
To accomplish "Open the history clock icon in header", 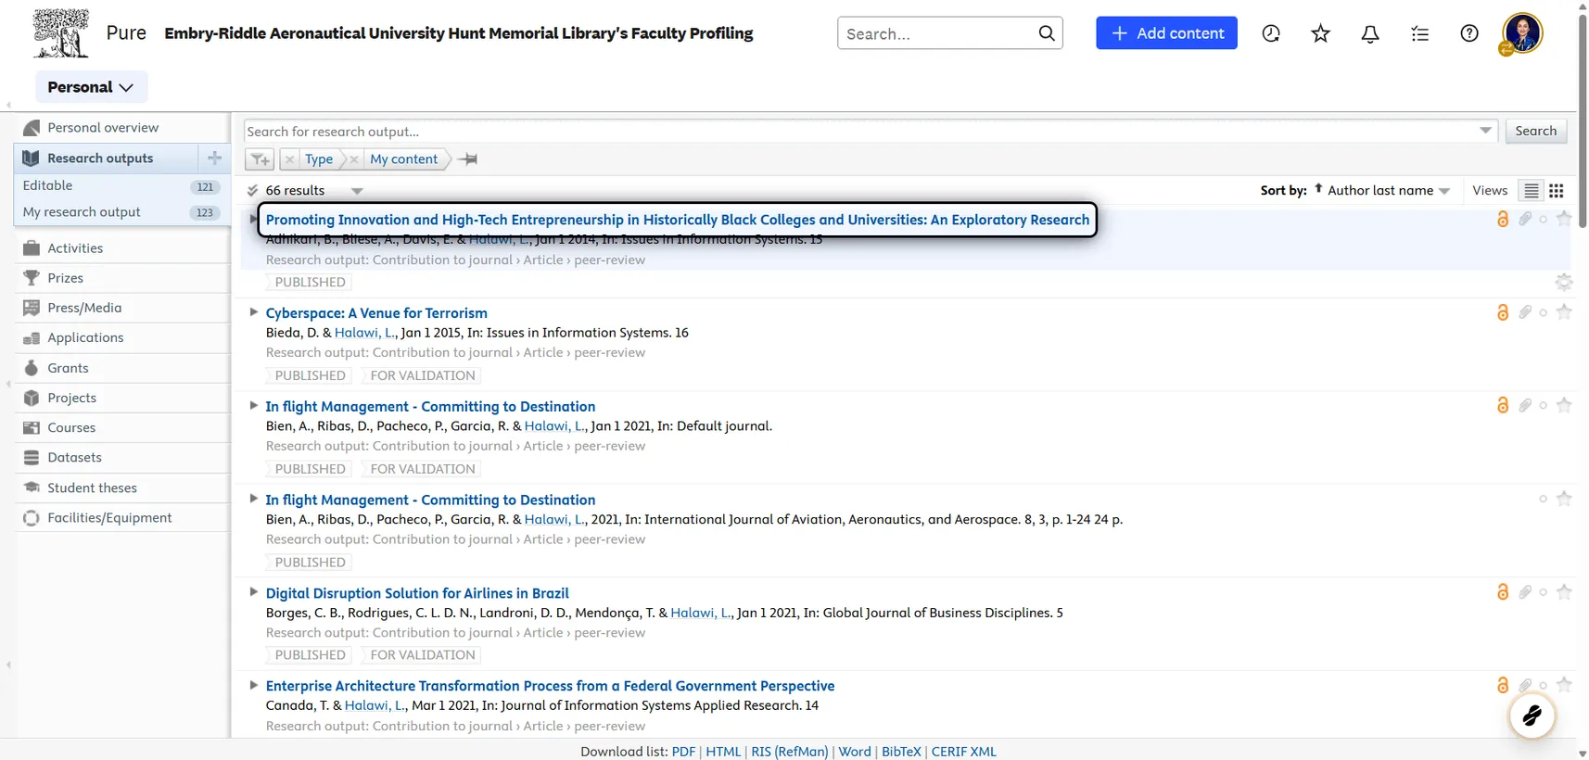I will pyautogui.click(x=1271, y=33).
